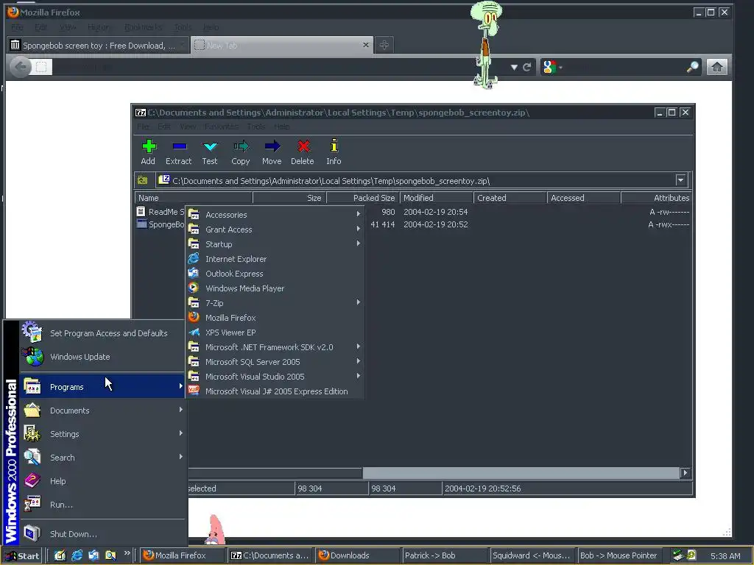
Task: Click the Accessed column header
Action: tap(584, 198)
